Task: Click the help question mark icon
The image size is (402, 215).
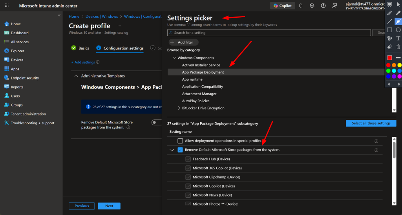Action: coord(323,6)
